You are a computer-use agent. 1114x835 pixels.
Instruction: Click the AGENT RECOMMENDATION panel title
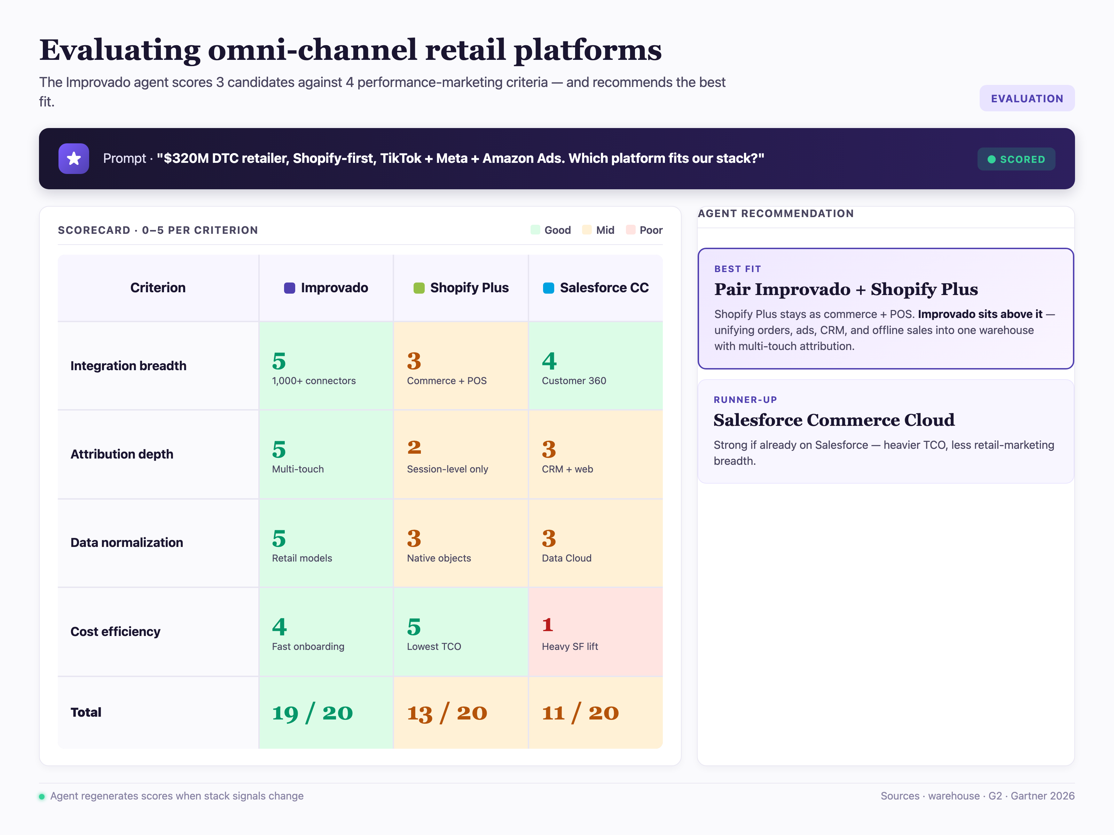pyautogui.click(x=776, y=213)
